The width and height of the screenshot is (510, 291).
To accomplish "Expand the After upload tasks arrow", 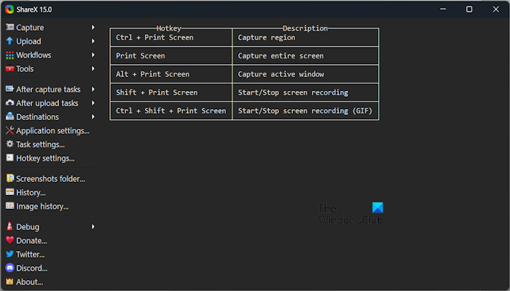I will click(x=93, y=103).
